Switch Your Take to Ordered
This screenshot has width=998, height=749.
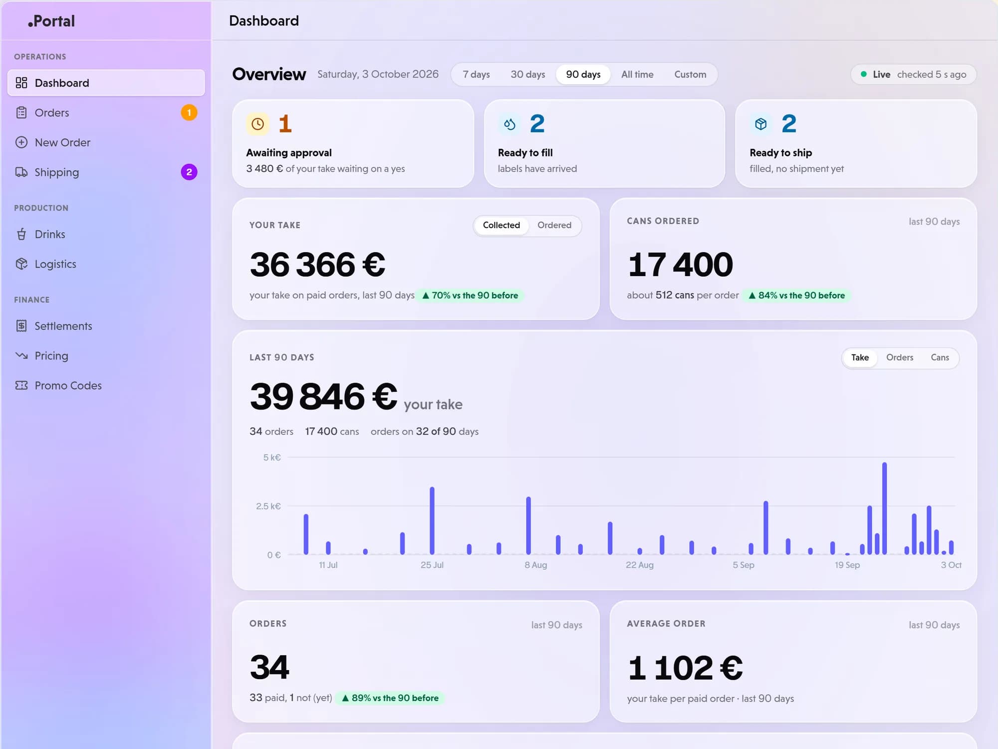point(554,225)
